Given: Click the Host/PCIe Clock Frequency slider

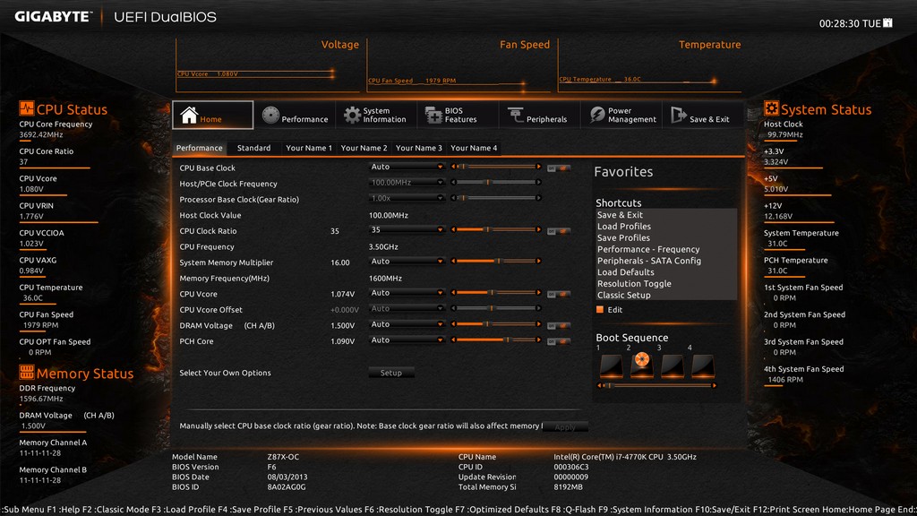Looking at the screenshot, I should [496, 183].
